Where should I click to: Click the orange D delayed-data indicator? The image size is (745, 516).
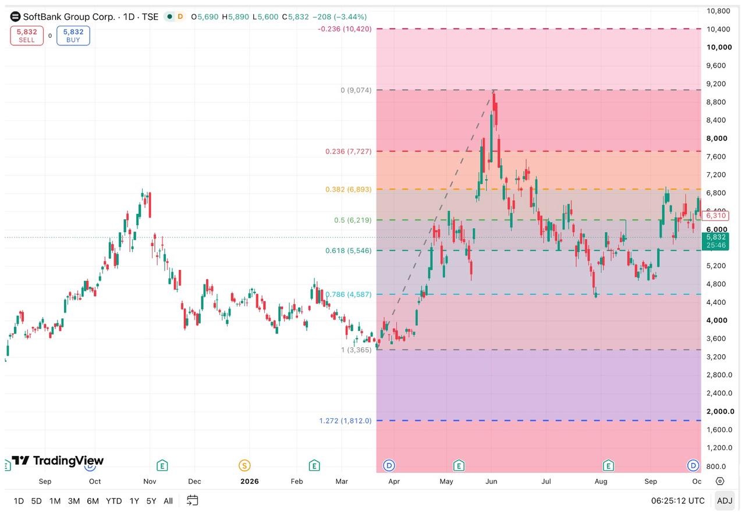tap(180, 17)
